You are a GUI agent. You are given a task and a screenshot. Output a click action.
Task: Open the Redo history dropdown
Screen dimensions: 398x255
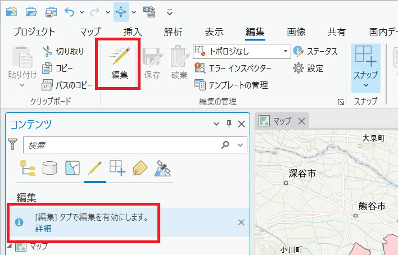click(107, 12)
